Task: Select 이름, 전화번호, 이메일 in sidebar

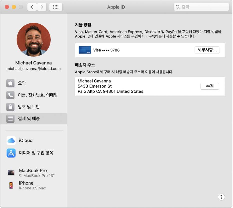Action: pos(34,95)
